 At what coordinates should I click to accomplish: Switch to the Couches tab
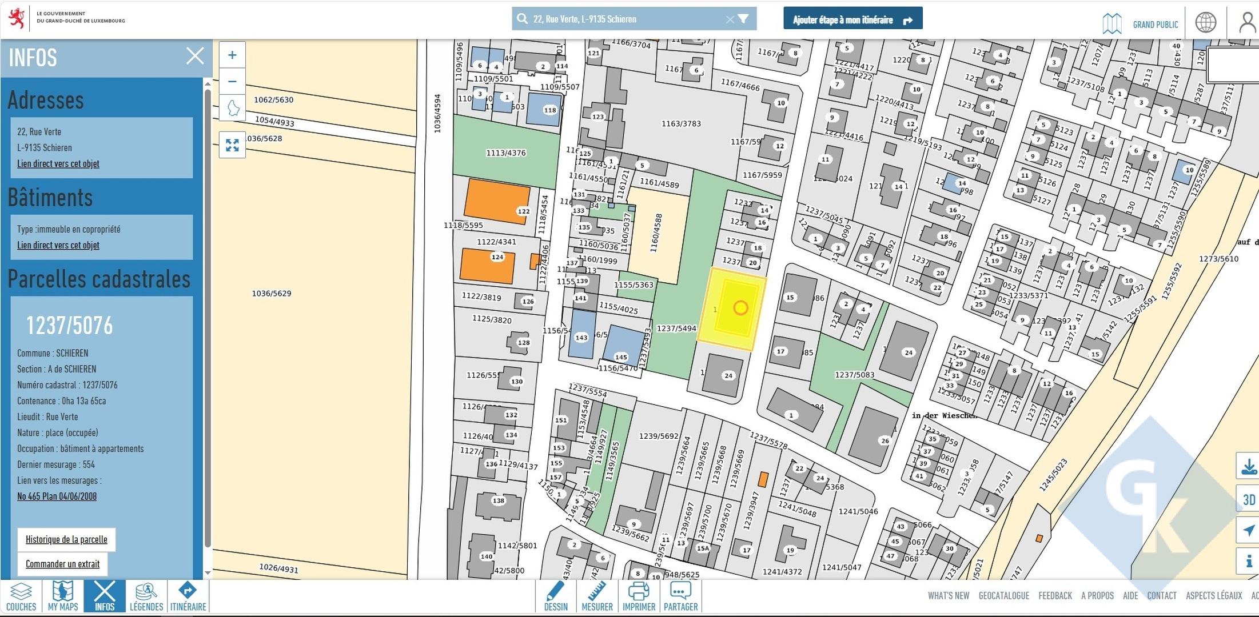tap(21, 596)
